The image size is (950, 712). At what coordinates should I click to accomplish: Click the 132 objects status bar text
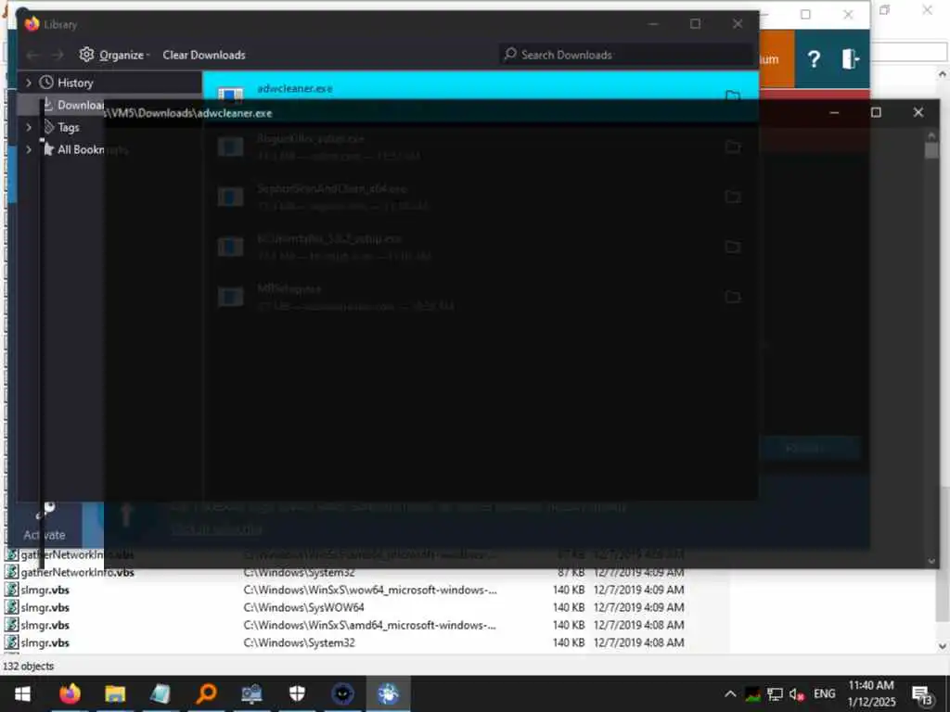tap(29, 666)
